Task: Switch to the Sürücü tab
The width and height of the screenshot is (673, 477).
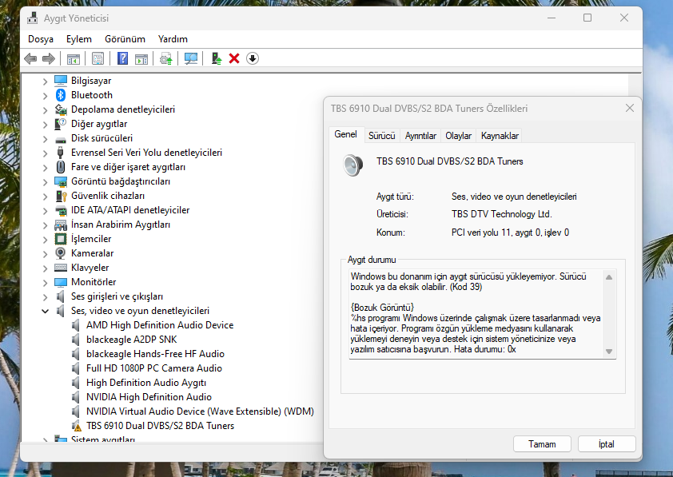Action: tap(381, 136)
